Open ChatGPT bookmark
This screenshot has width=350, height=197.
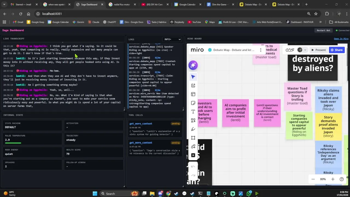pos(109,22)
